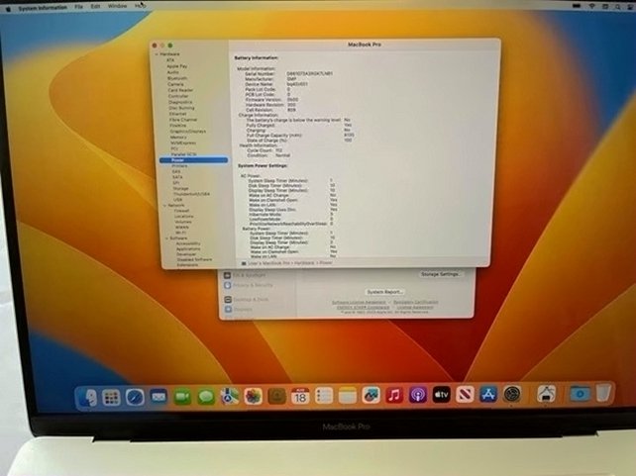Select Apple Pay in the sidebar
Image resolution: width=636 pixels, height=476 pixels.
177,66
